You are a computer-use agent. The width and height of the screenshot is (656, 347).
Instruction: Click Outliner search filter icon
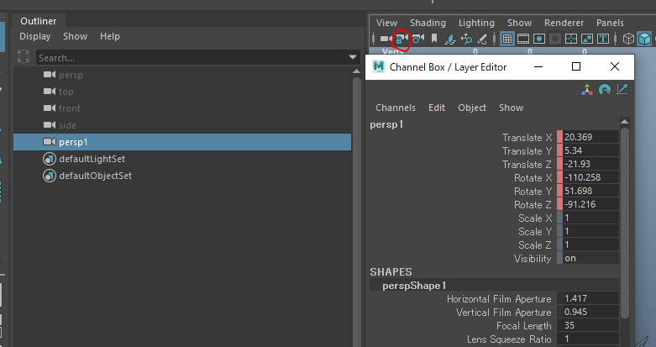tap(24, 56)
